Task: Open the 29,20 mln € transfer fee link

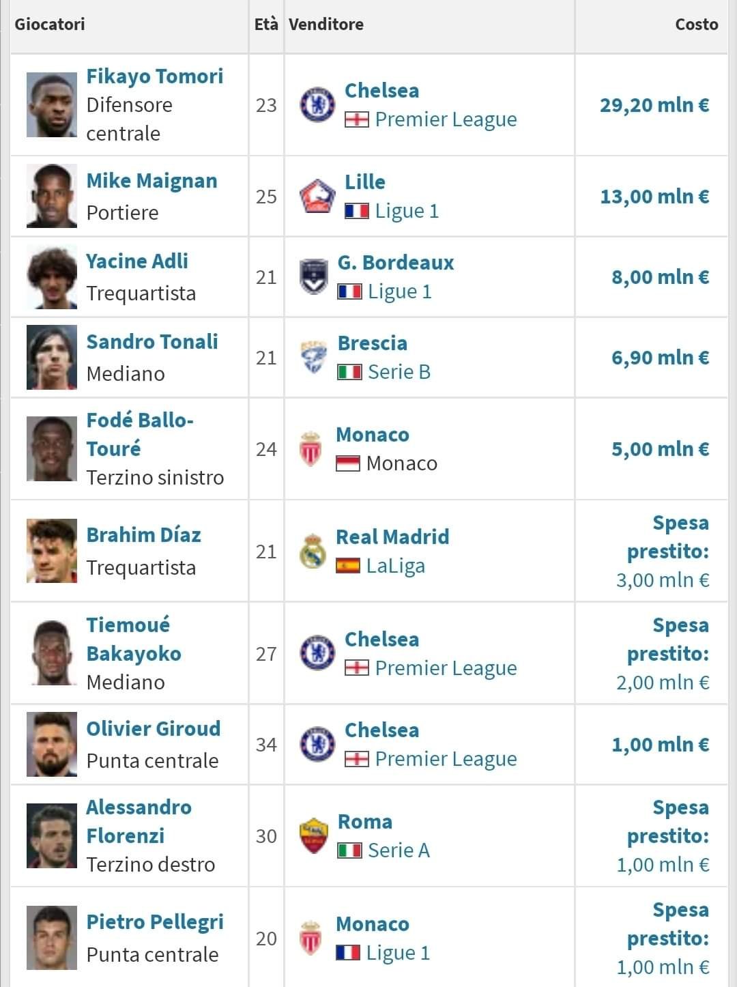Action: point(654,105)
